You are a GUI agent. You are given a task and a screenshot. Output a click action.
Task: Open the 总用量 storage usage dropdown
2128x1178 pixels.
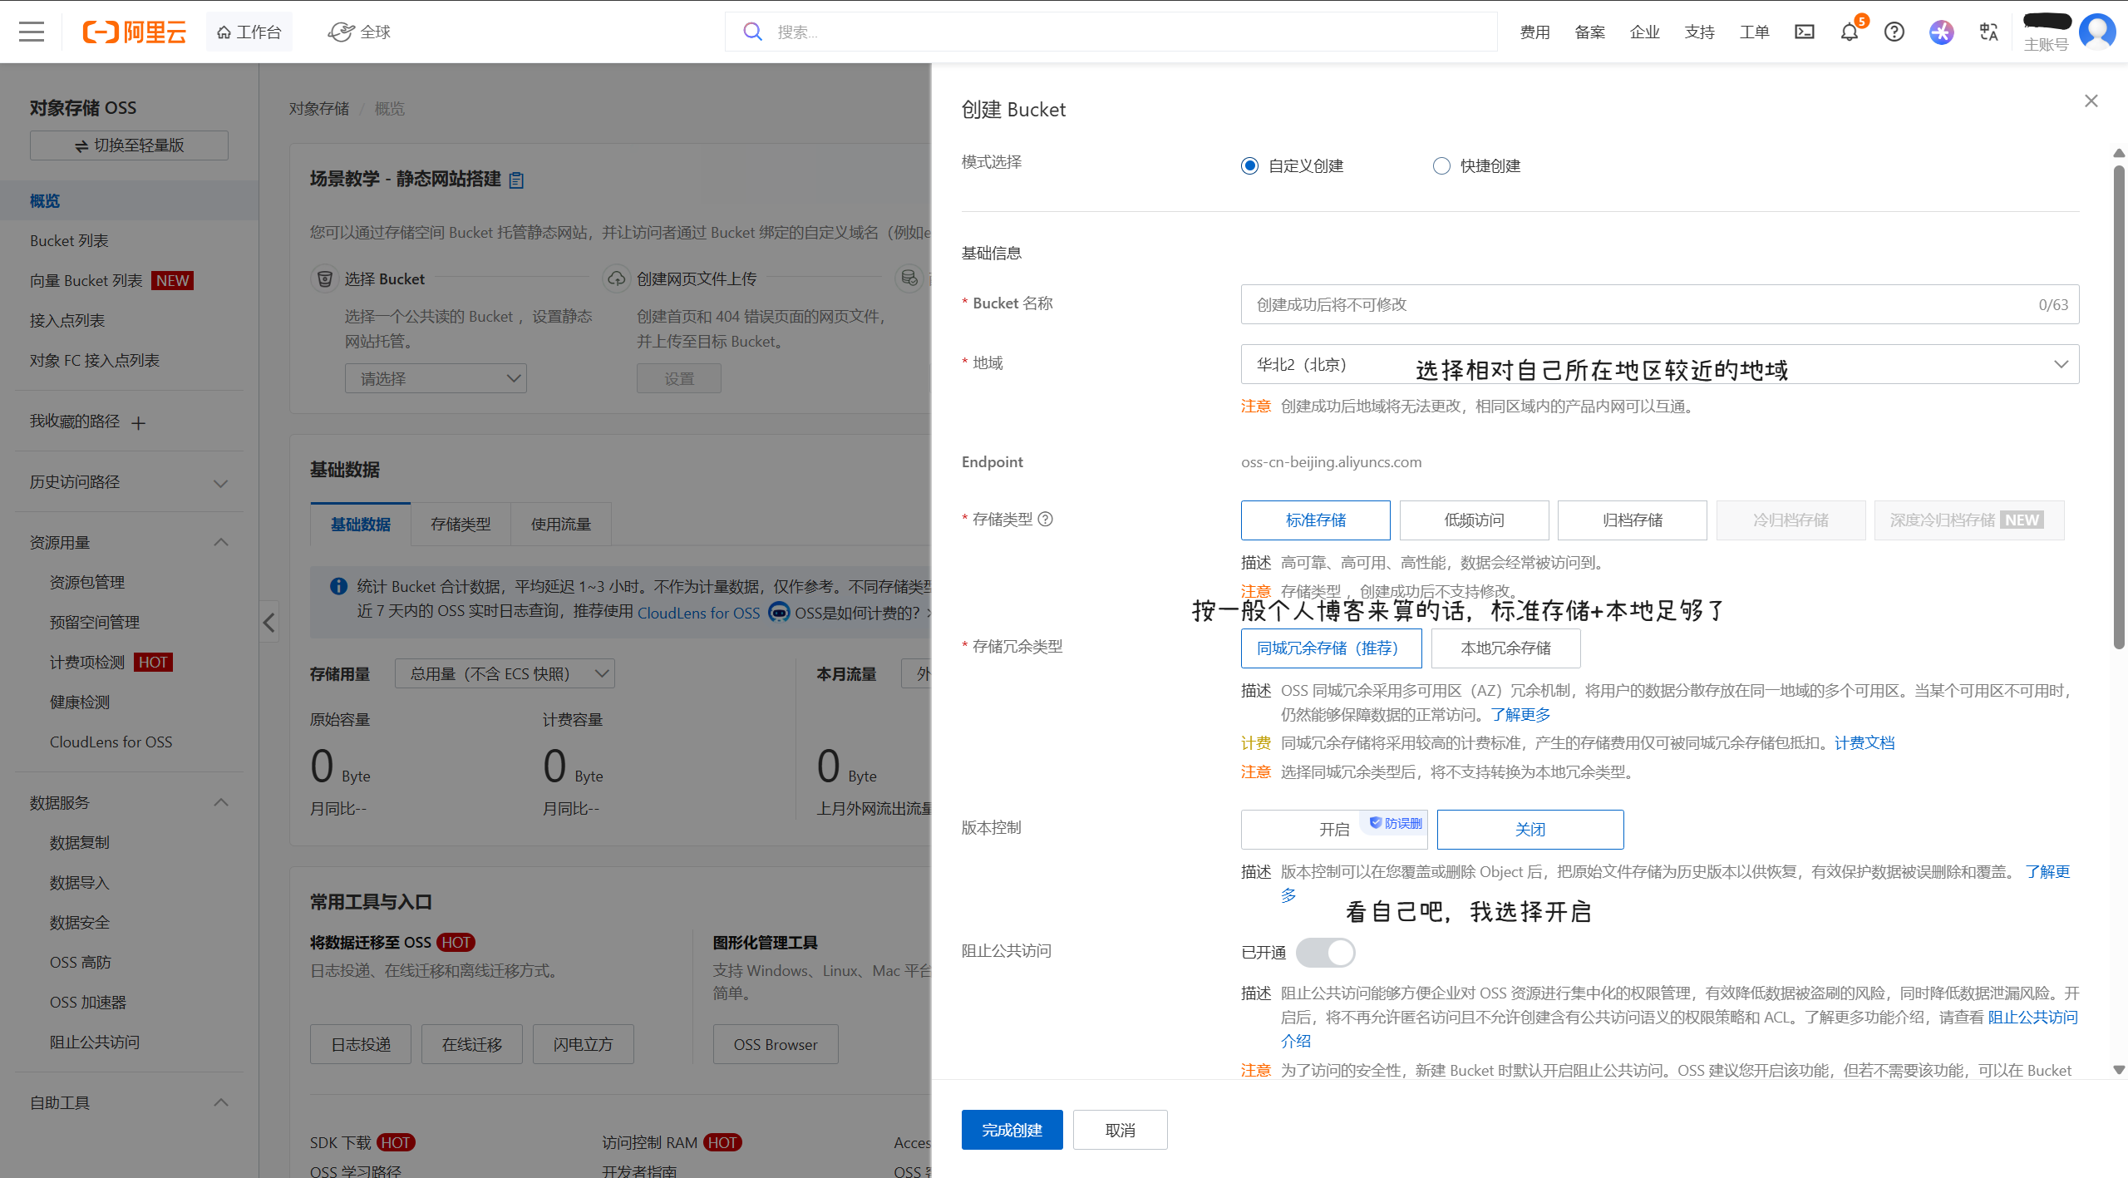pyautogui.click(x=505, y=673)
